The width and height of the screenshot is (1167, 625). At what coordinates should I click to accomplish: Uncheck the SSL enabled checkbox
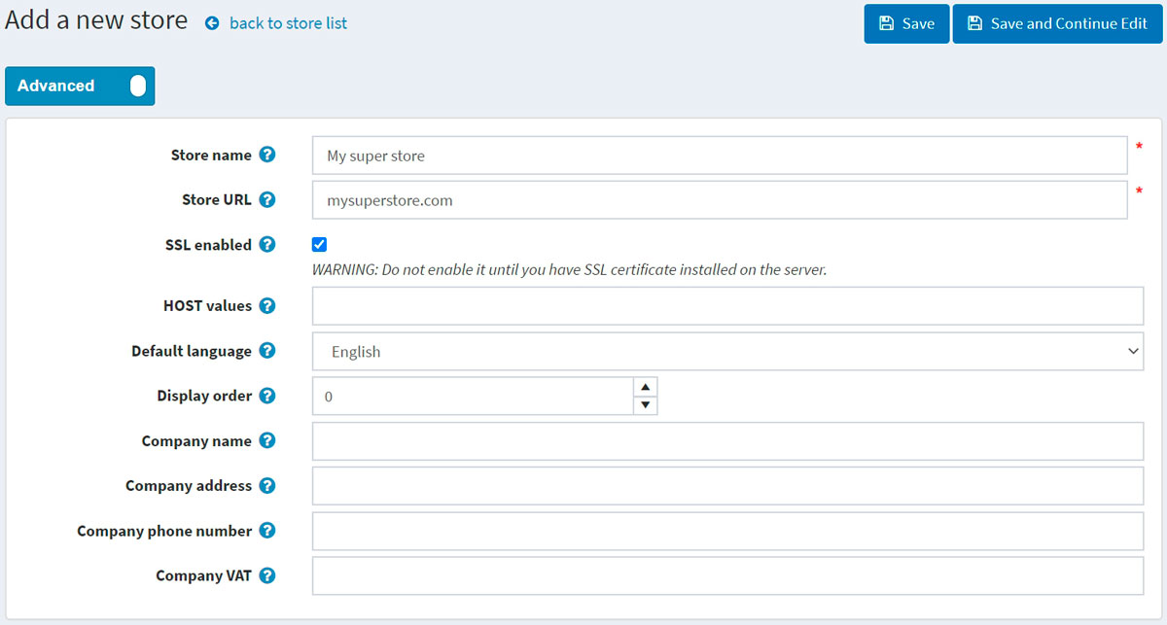coord(319,245)
